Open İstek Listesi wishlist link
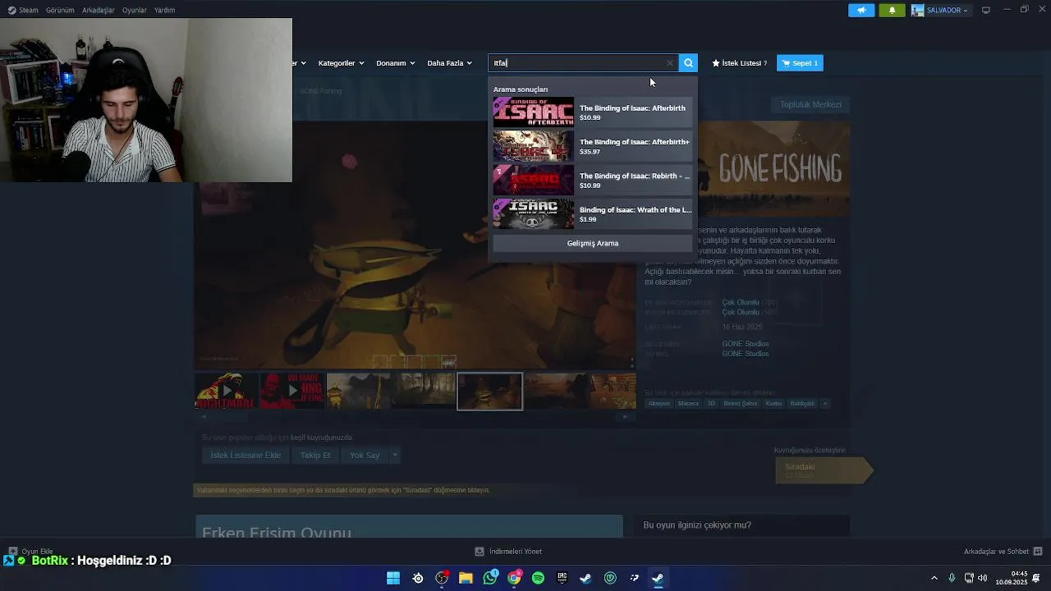The image size is (1051, 591). pyautogui.click(x=739, y=63)
